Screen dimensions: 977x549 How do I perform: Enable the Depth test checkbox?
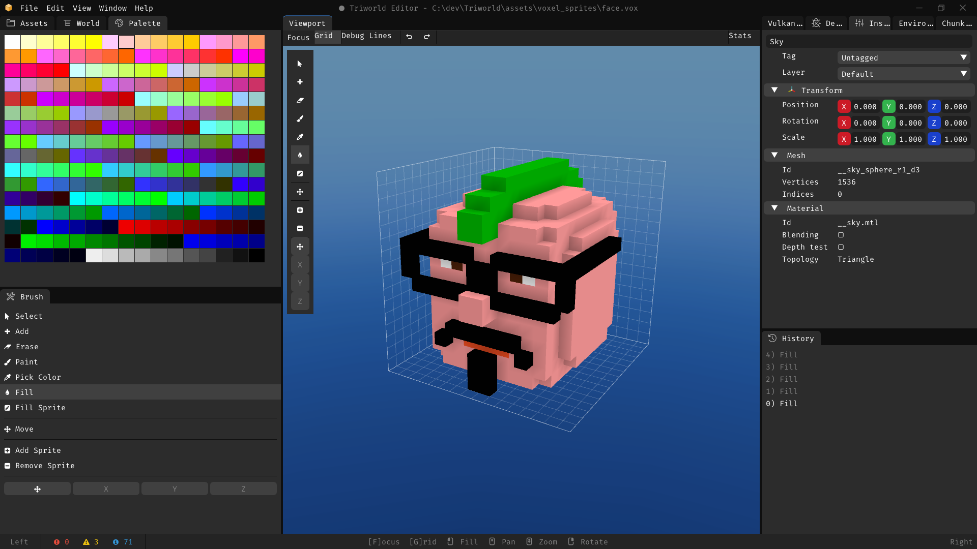tap(841, 247)
